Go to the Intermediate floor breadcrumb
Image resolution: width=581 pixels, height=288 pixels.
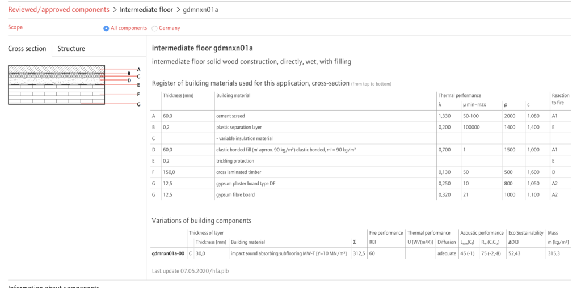tap(146, 10)
